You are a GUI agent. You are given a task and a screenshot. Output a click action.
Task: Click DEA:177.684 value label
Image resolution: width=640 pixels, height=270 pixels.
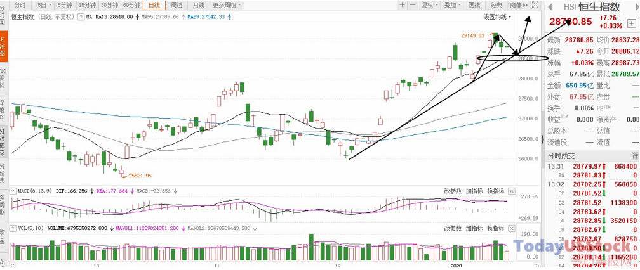pyautogui.click(x=112, y=191)
